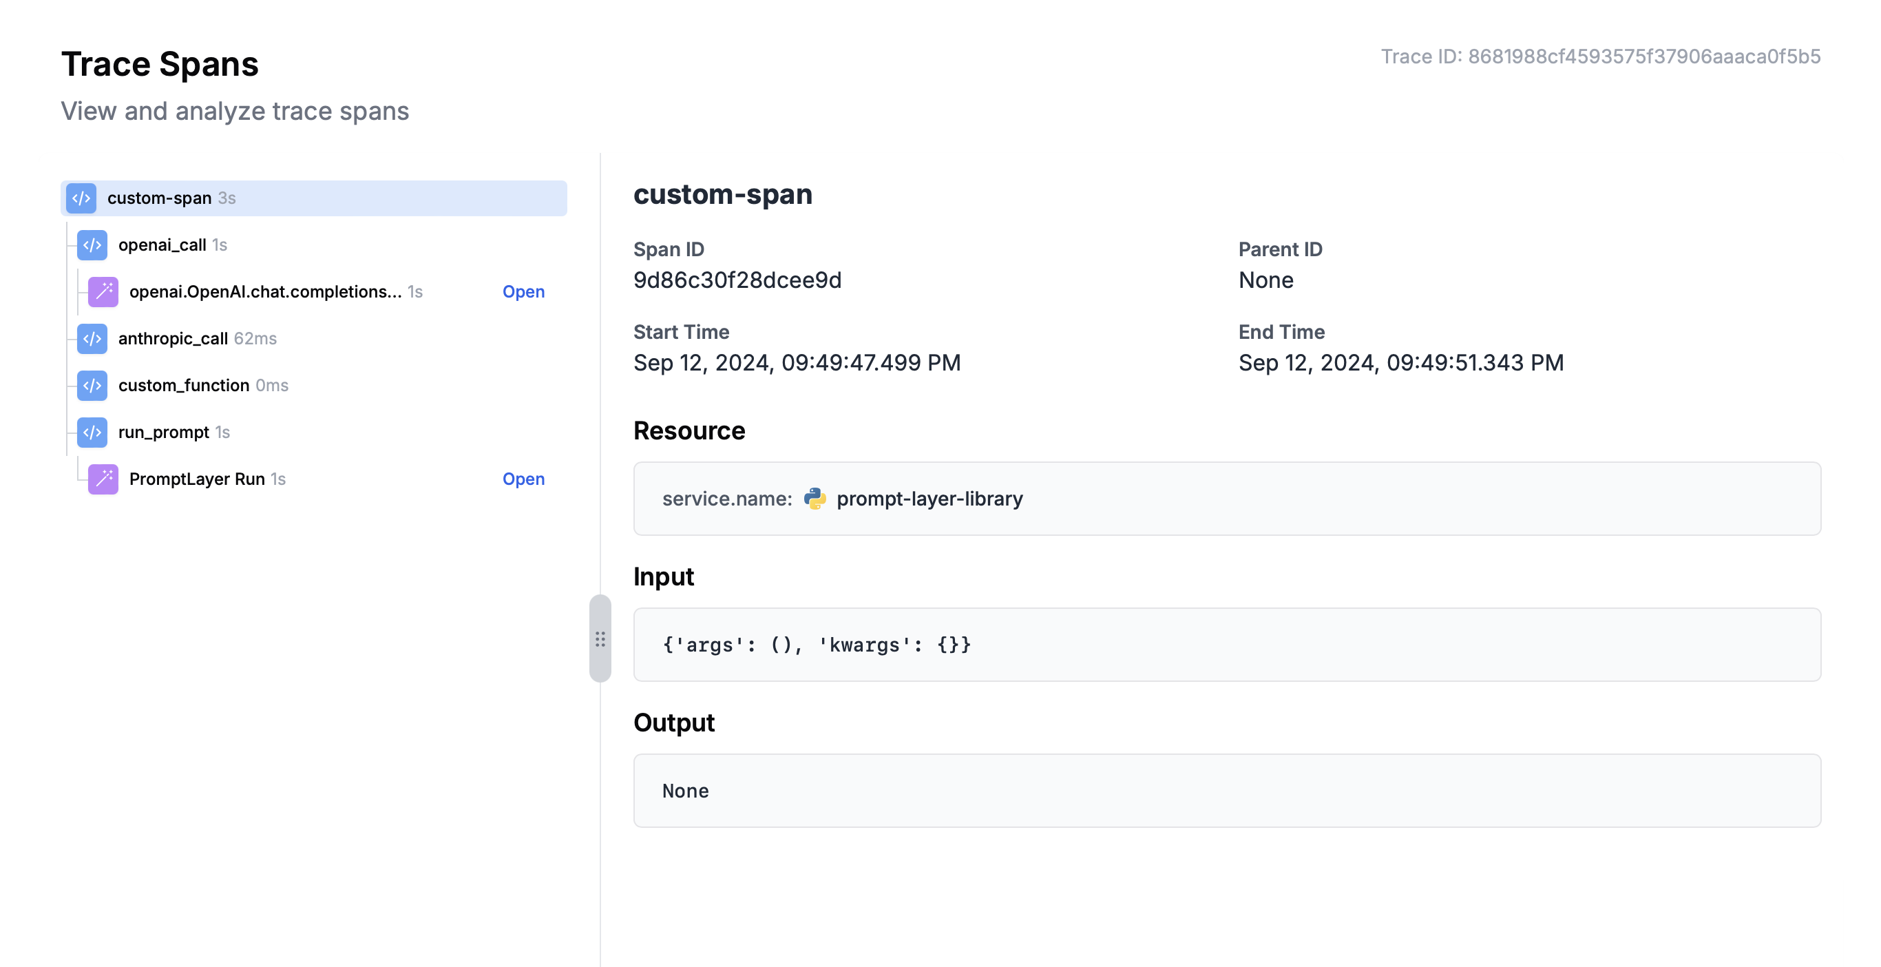Select the PromptLayer Run span label

click(197, 479)
